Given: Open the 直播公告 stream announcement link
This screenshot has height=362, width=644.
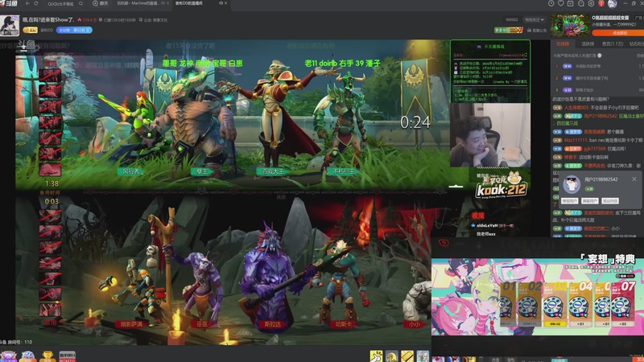Looking at the screenshot, I should point(537,30).
